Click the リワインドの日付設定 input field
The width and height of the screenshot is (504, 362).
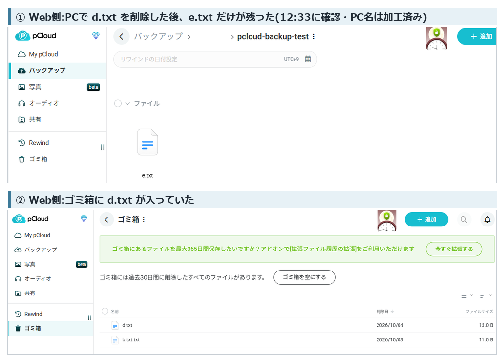coord(215,59)
